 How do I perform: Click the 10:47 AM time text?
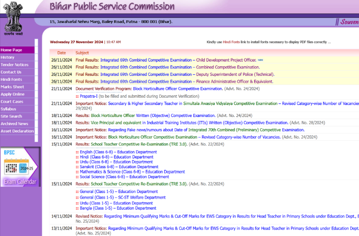click(x=114, y=42)
